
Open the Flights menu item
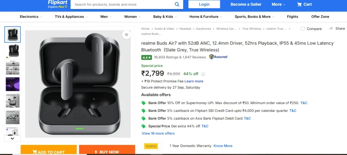point(292,17)
